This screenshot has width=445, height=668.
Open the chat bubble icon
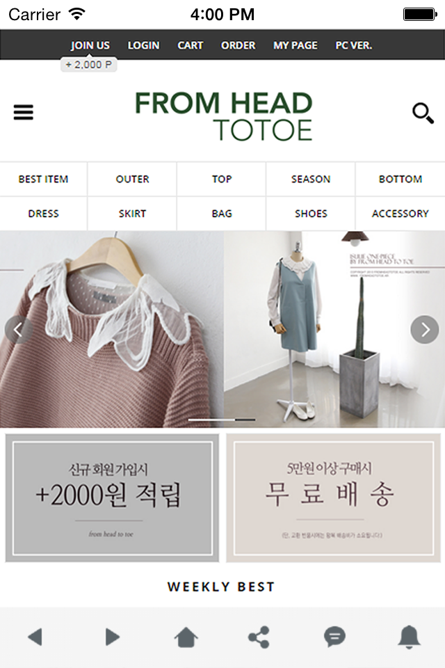pos(334,637)
